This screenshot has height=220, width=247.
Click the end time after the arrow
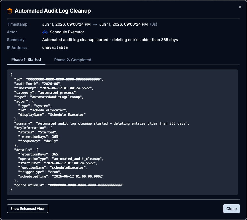tap(123, 24)
